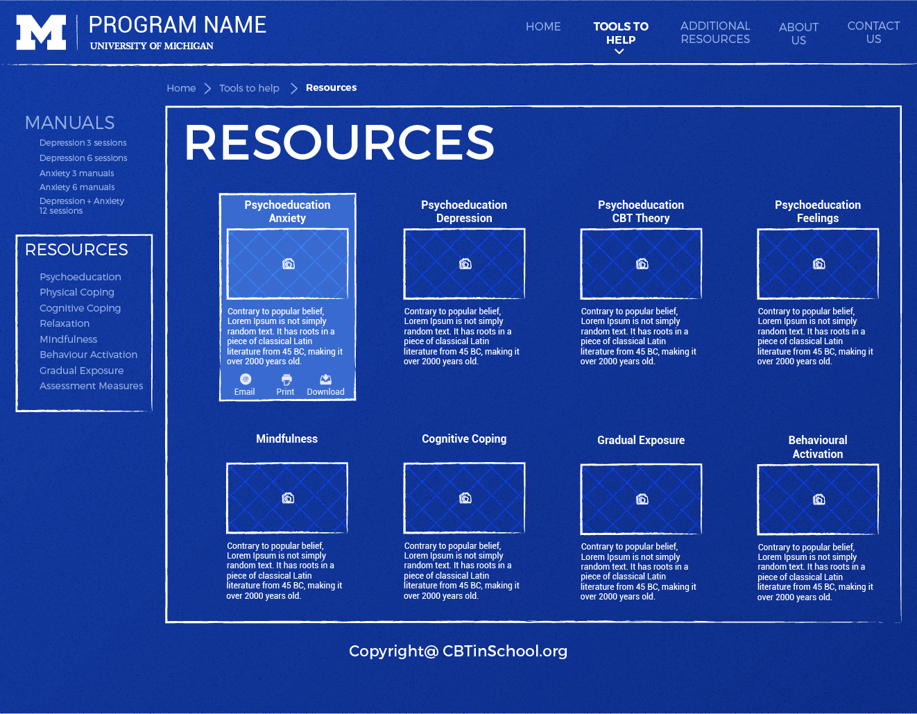The height and width of the screenshot is (714, 917).
Task: Click the Psychoeducation Feelings card title
Action: pyautogui.click(x=818, y=212)
